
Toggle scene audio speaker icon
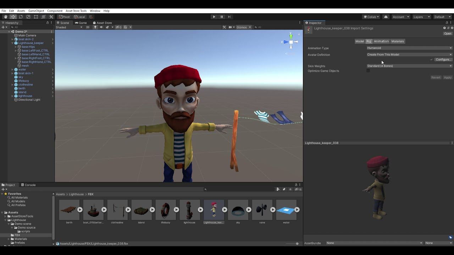click(x=101, y=27)
